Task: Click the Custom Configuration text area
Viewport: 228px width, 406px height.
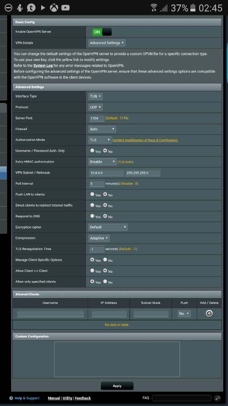Action: (117, 359)
